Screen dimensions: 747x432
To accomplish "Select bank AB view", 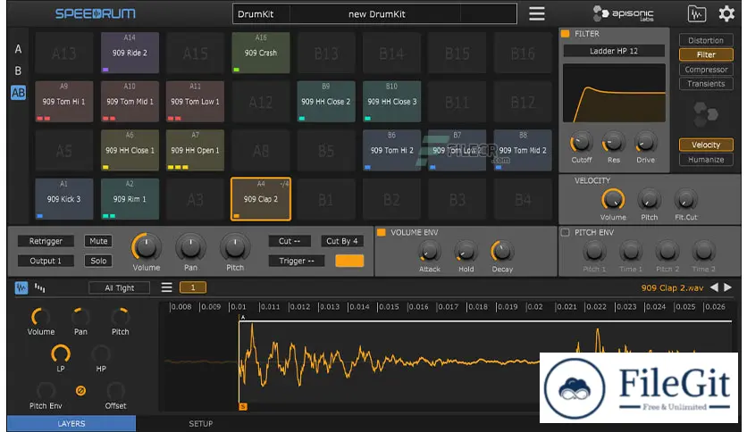I will (18, 92).
